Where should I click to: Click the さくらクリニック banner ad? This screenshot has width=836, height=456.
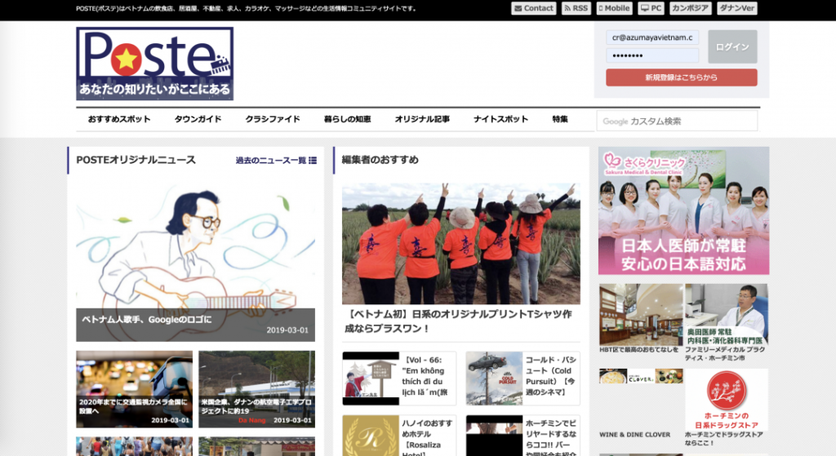[683, 211]
